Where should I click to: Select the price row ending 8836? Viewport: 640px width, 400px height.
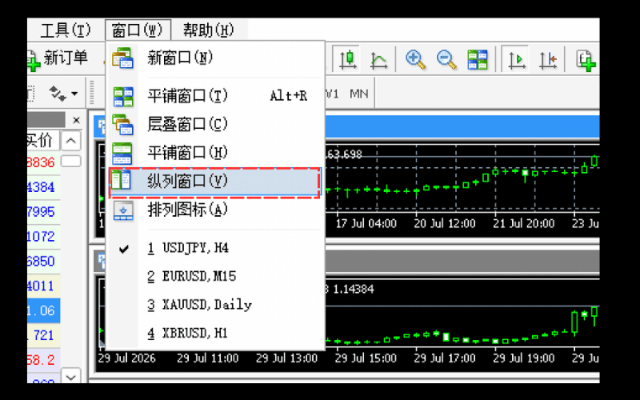coord(44,162)
